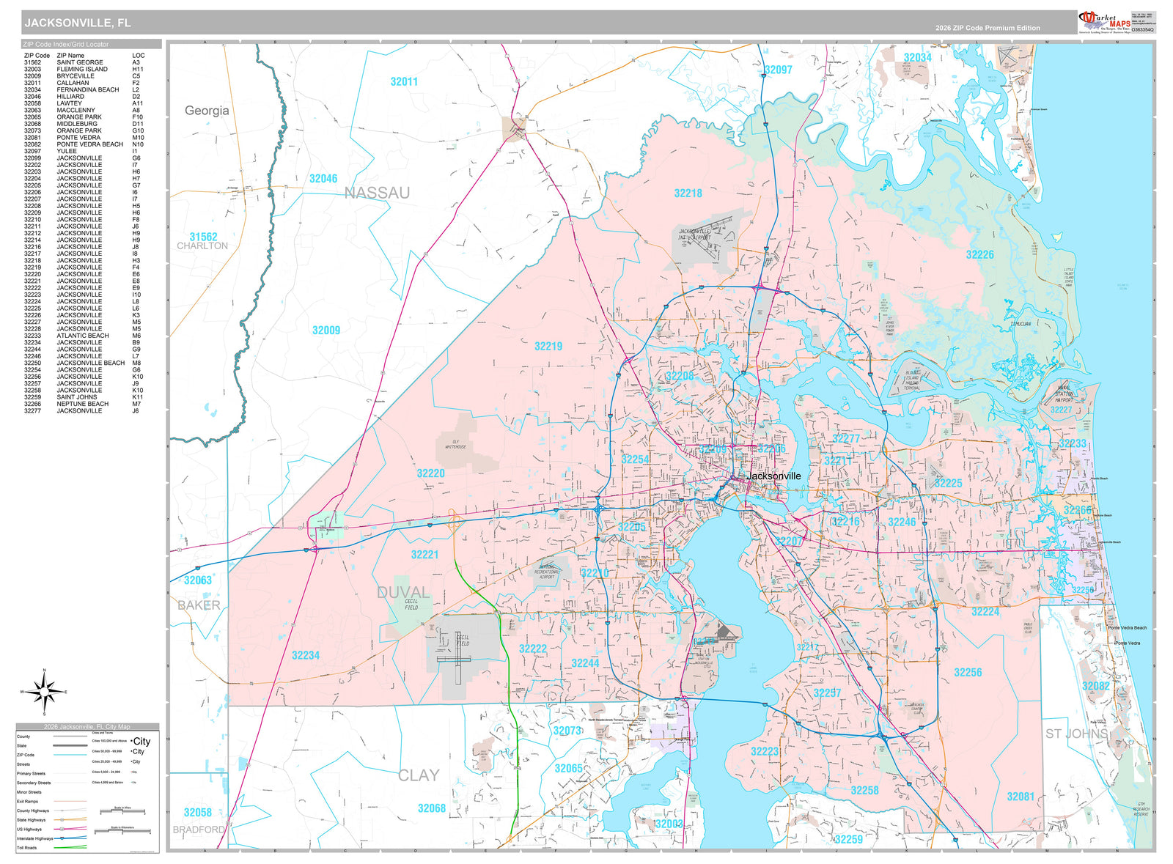Click ZIP label 32011 on the map
The width and height of the screenshot is (1173, 864).
pyautogui.click(x=404, y=82)
